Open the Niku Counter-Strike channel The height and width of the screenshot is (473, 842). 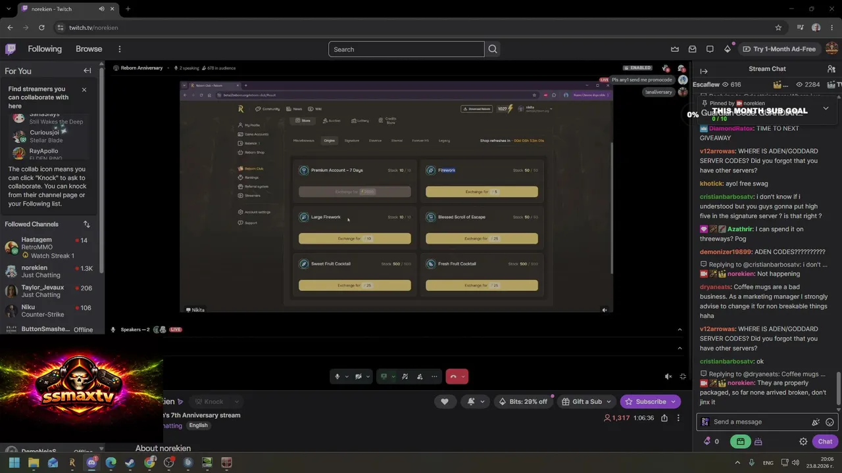coord(48,311)
